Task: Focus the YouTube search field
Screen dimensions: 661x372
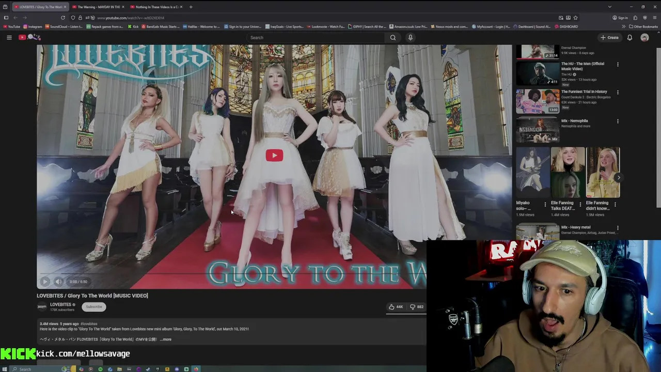Action: (315, 37)
